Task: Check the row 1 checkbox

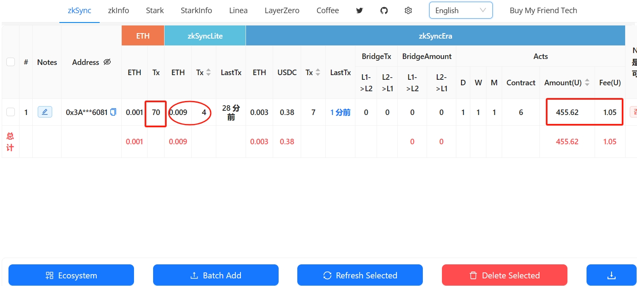Action: point(11,112)
